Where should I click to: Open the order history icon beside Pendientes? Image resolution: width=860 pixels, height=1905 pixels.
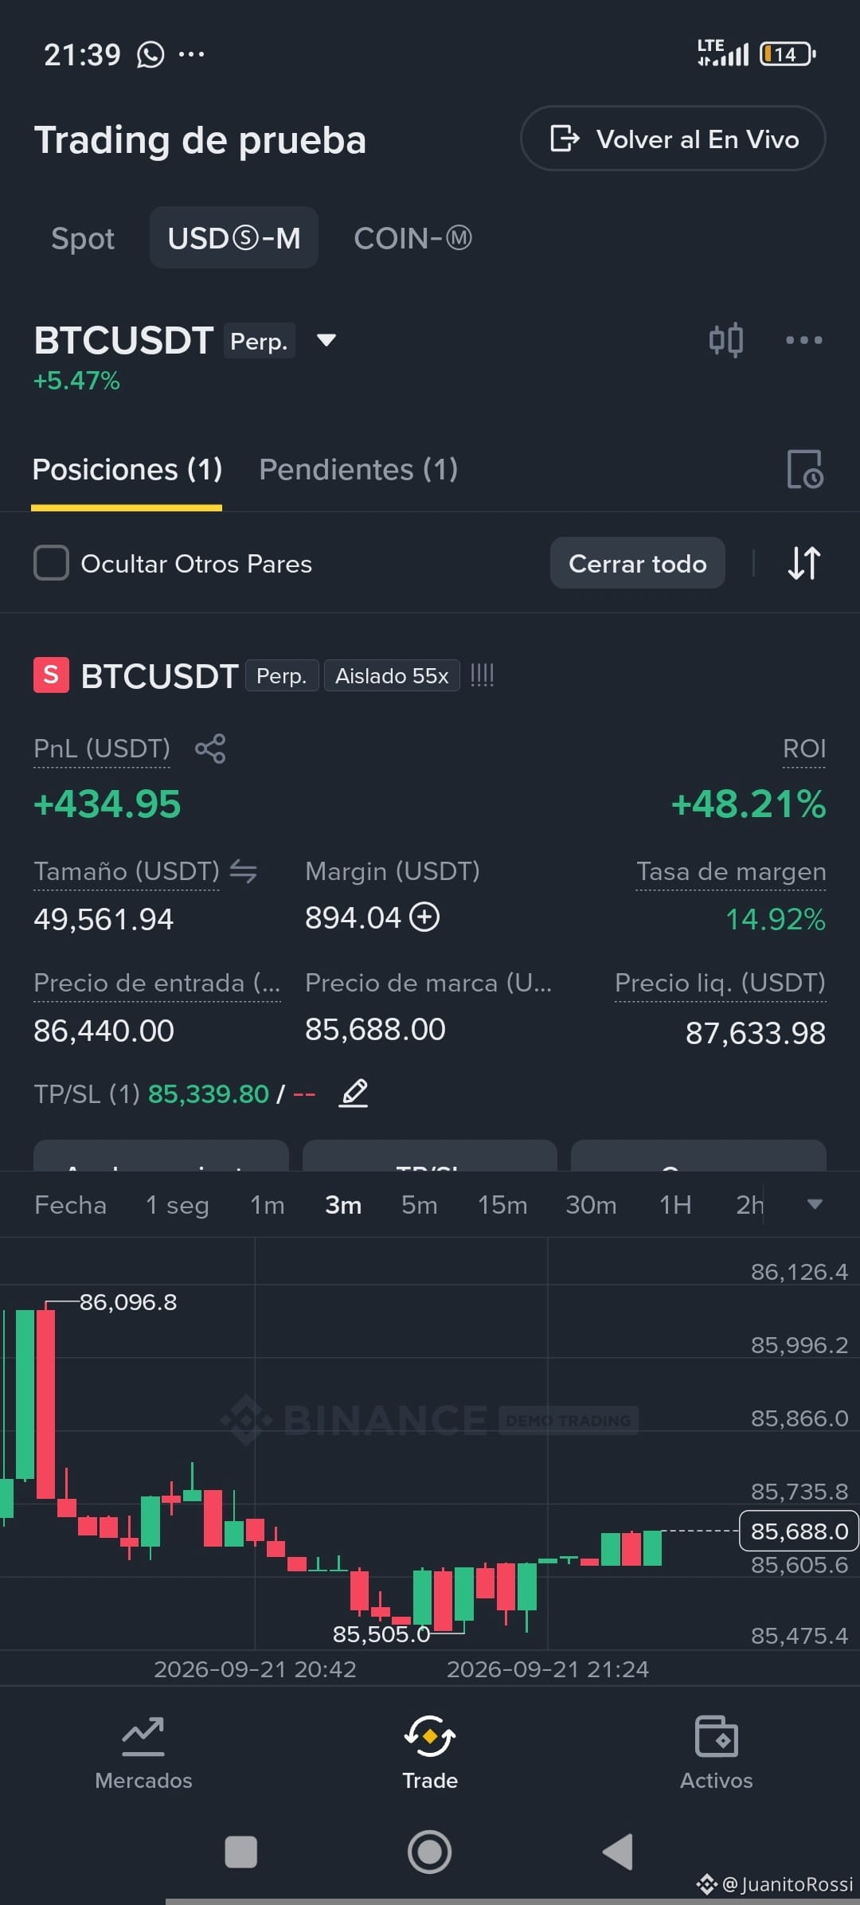805,469
